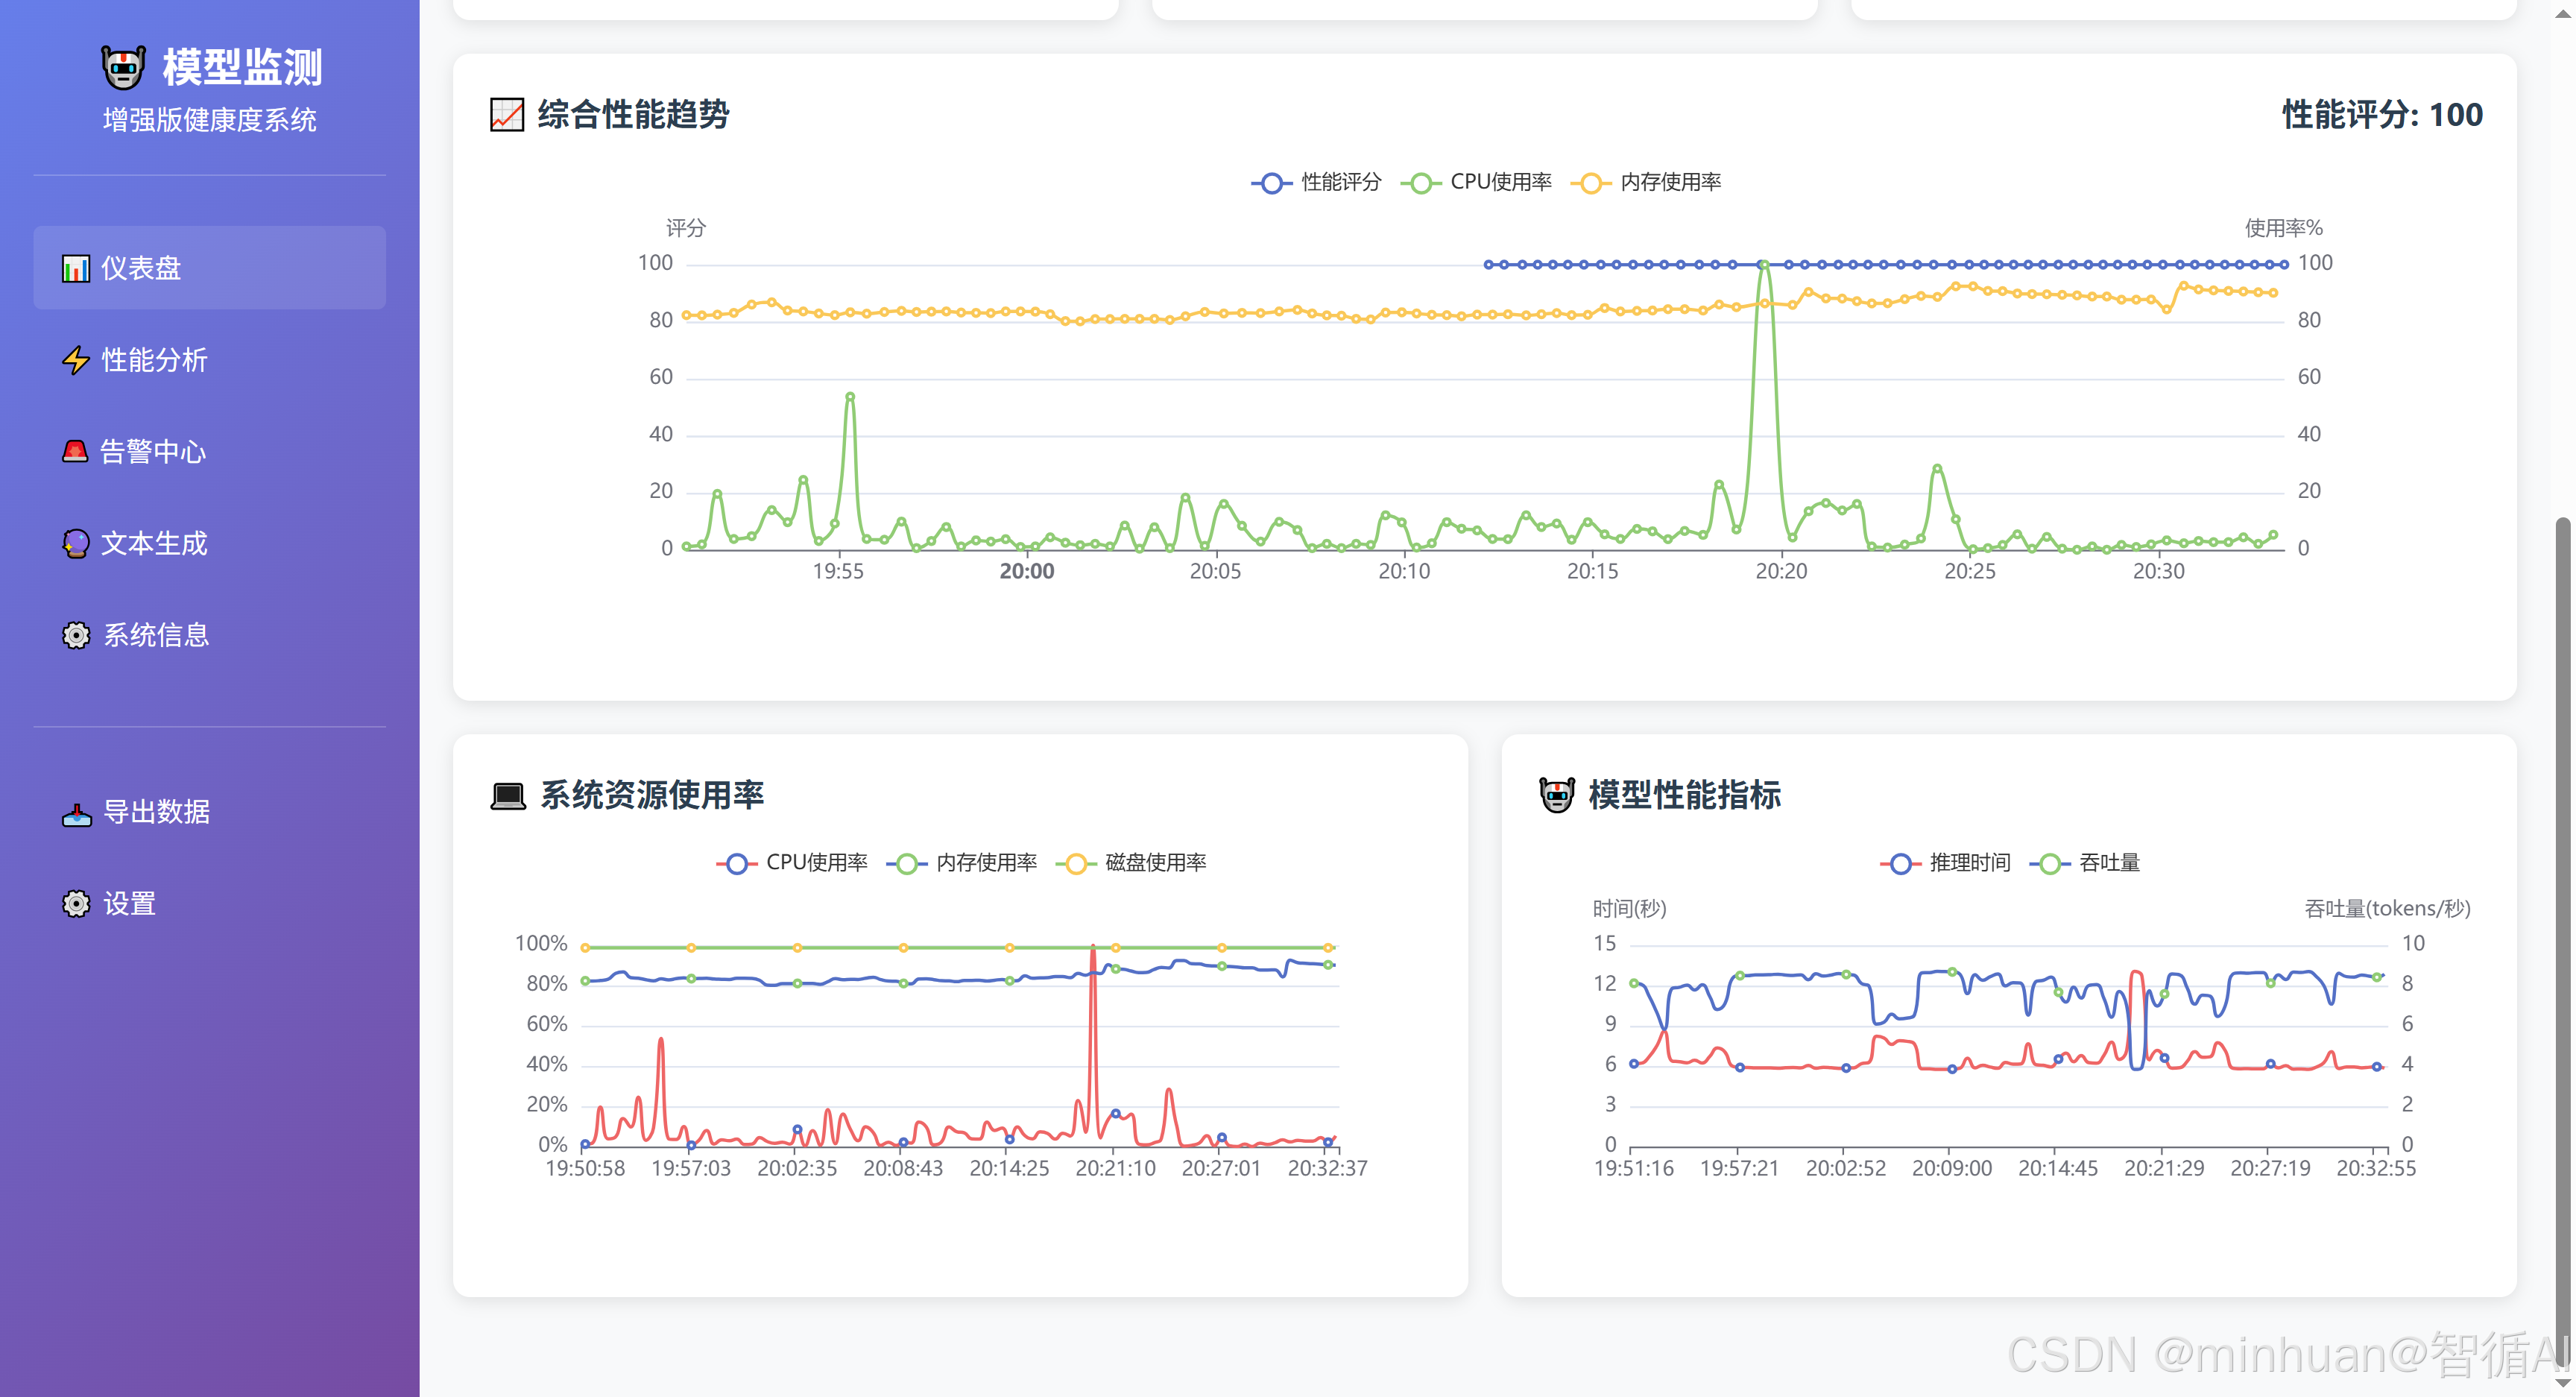Click the 导出数据 button label

point(157,813)
